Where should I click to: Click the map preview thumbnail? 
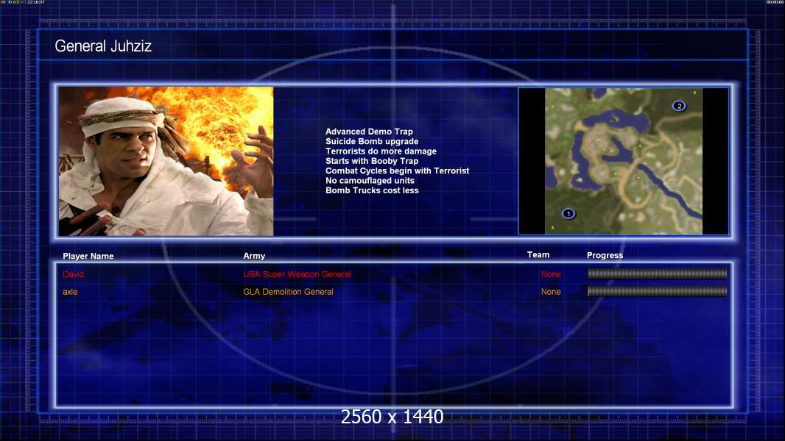[624, 161]
